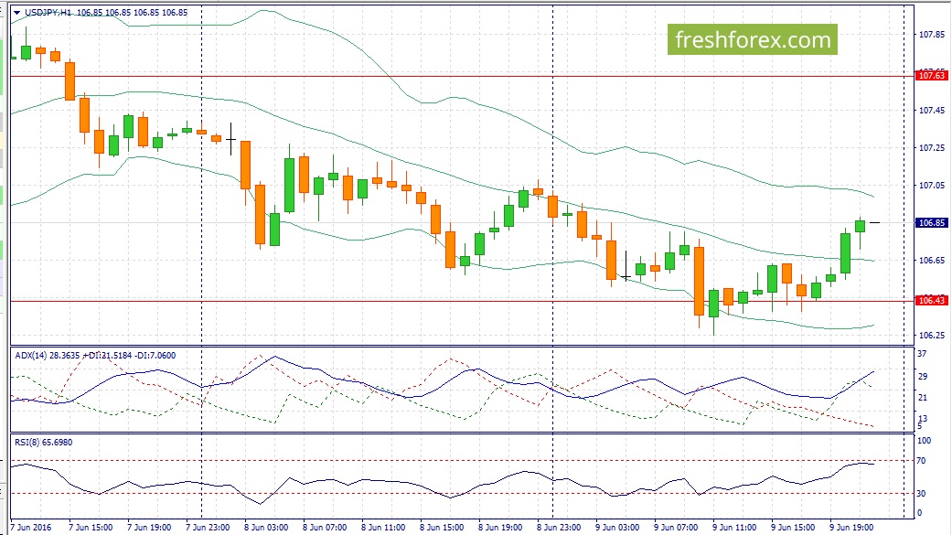This screenshot has width=952, height=535.
Task: Click the blue 106.85 current price tag
Action: click(x=931, y=223)
